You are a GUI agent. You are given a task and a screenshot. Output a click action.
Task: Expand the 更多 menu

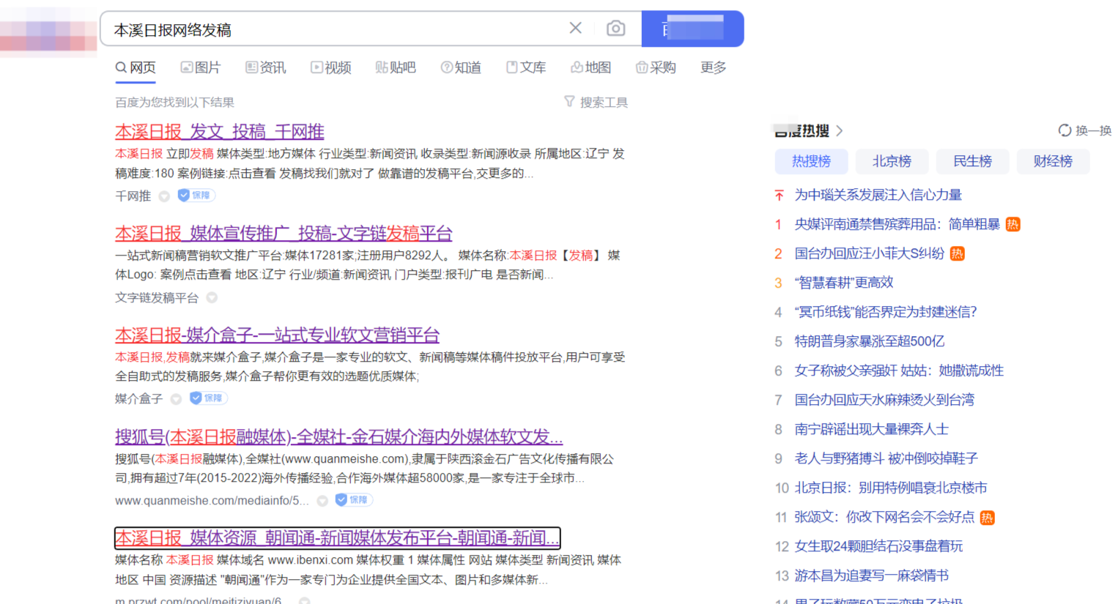pos(714,67)
